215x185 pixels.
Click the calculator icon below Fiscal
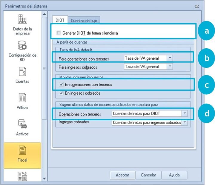22,176
